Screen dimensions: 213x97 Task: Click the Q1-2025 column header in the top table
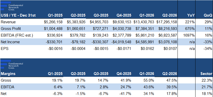click(x=55, y=15)
